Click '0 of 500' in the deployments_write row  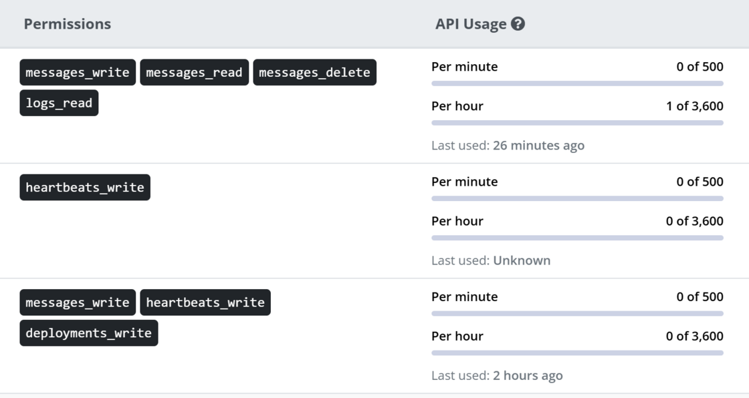700,296
